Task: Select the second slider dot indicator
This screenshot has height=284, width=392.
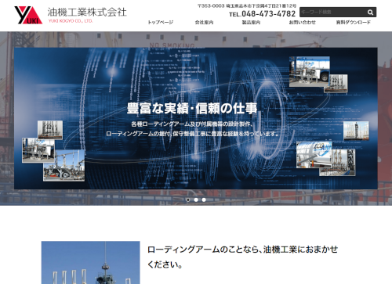Action: (x=196, y=200)
